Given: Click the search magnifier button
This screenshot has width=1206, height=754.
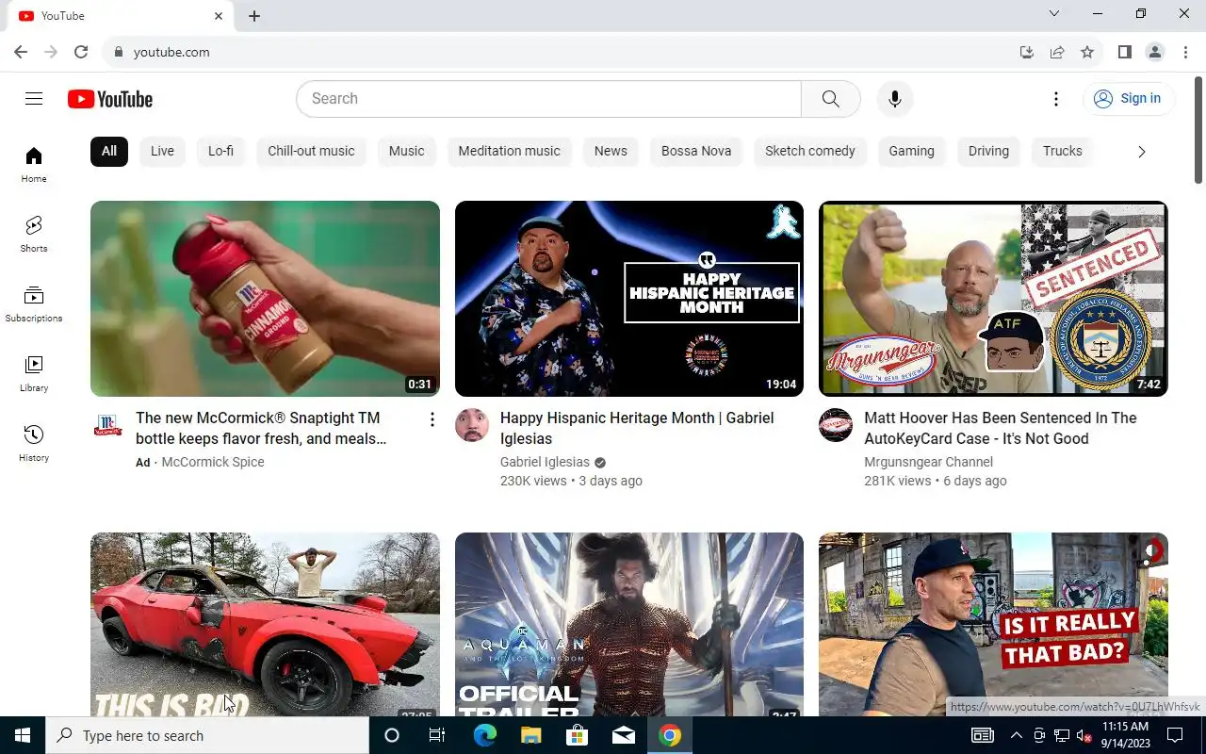Looking at the screenshot, I should [830, 99].
